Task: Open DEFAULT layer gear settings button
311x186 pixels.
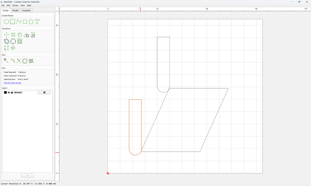Action: click(44, 93)
